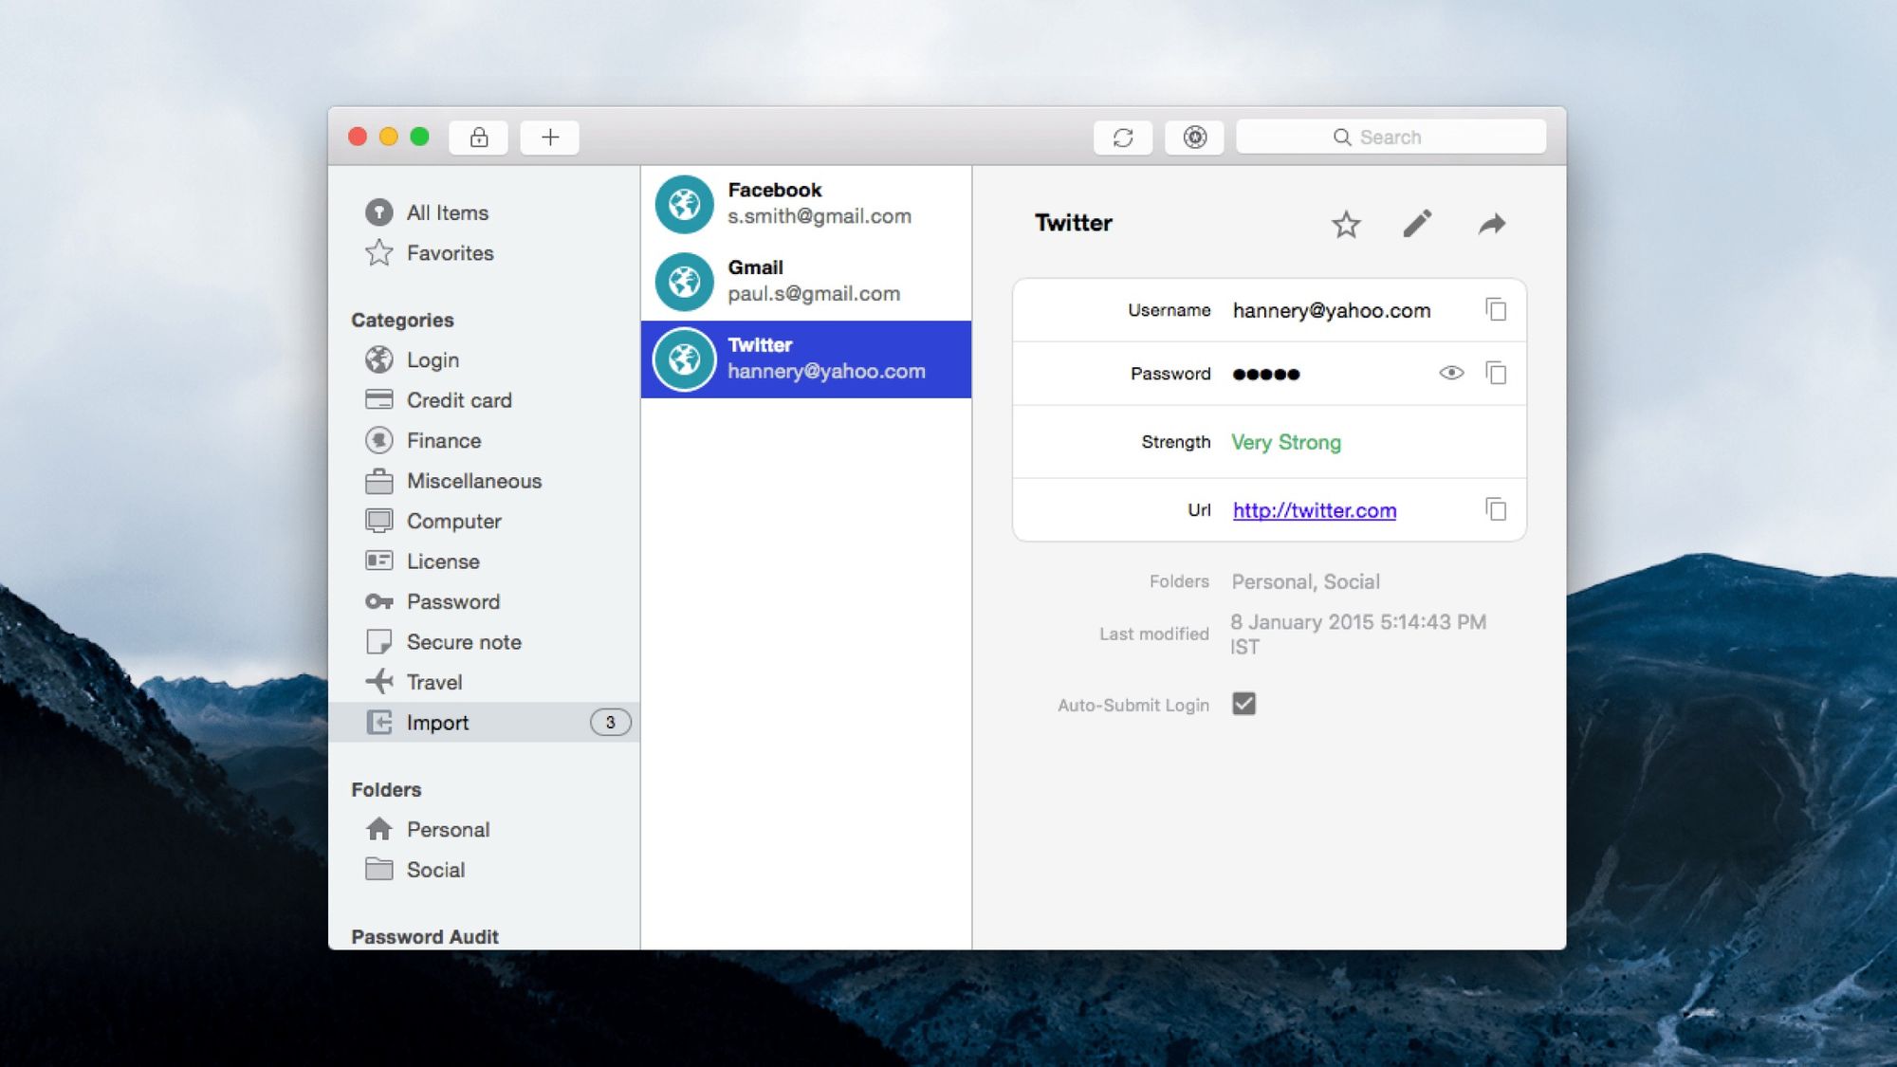The height and width of the screenshot is (1067, 1897).
Task: Click into the Search field
Action: (x=1391, y=138)
